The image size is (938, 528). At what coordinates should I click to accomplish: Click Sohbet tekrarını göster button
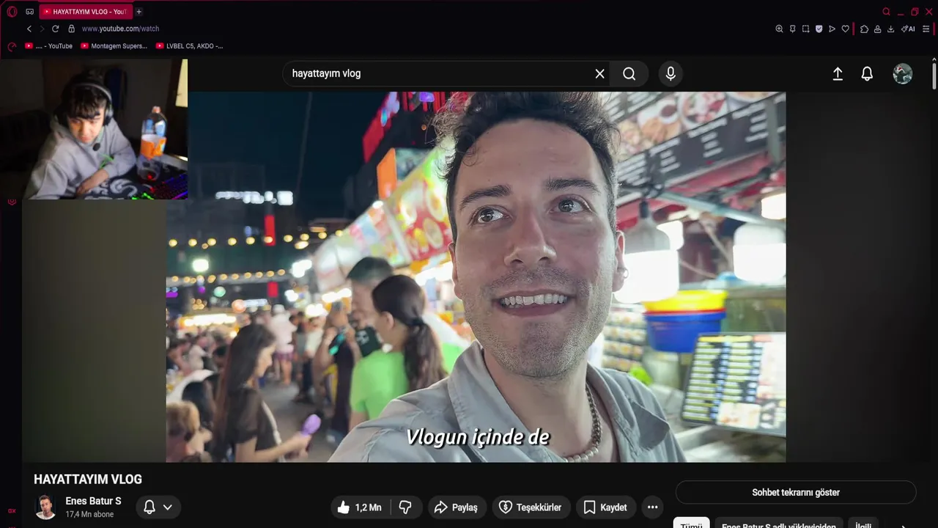point(796,492)
